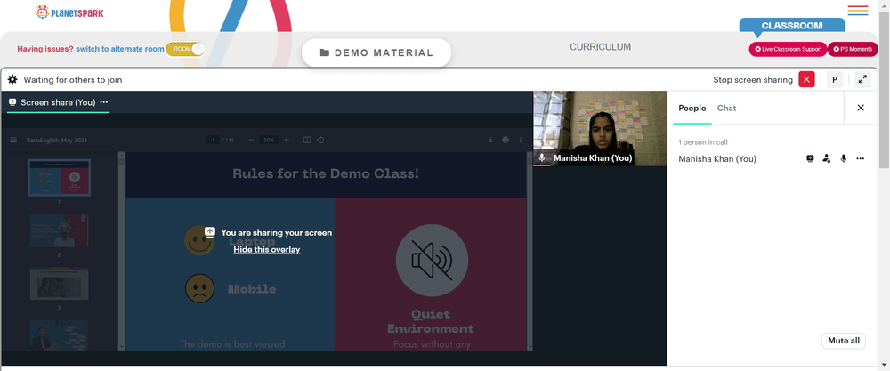Zoom in the PDF with plus icon
This screenshot has height=371, width=890.
pyautogui.click(x=287, y=140)
